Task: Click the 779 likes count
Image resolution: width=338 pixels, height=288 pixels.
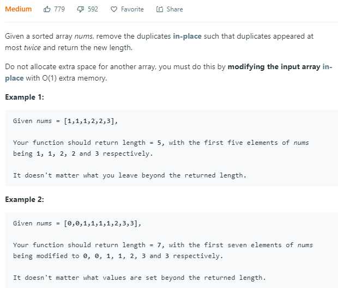Action: pyautogui.click(x=59, y=9)
